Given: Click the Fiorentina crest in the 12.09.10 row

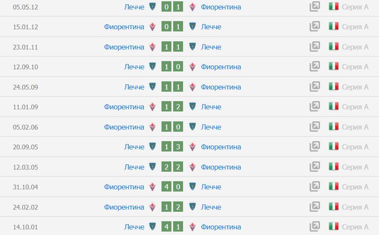Looking at the screenshot, I should 193,67.
